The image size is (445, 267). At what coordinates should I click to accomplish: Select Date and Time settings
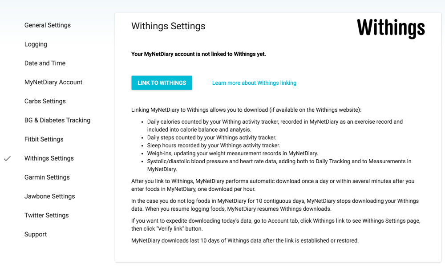(x=45, y=63)
